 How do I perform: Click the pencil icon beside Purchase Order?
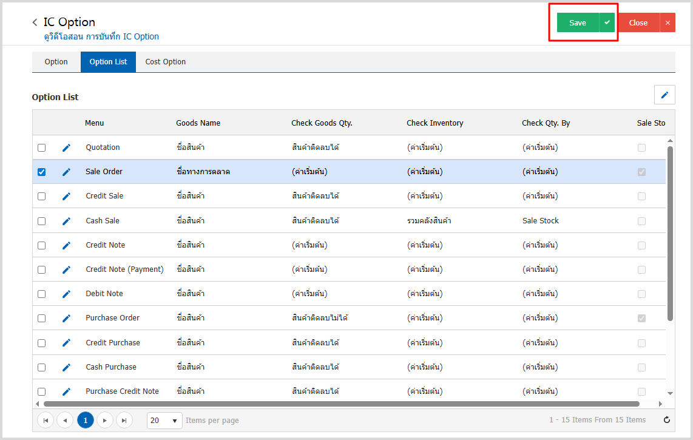click(x=67, y=318)
